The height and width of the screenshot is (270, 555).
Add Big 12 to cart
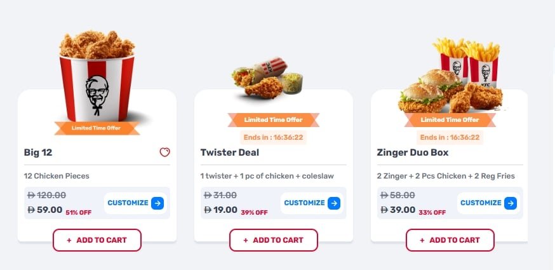coord(97,240)
